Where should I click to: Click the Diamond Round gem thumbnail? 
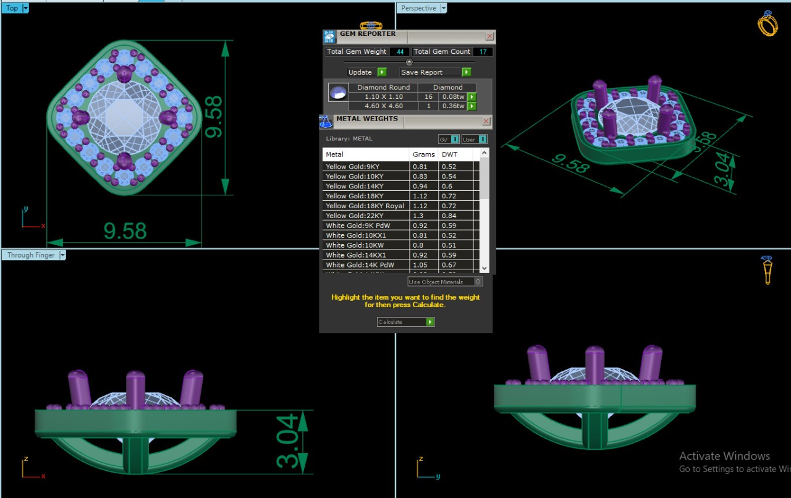click(337, 93)
